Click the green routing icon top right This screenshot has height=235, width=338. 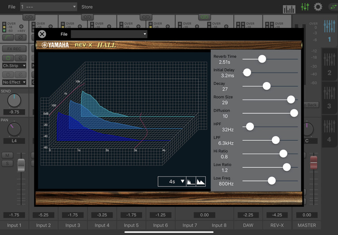[x=333, y=7]
